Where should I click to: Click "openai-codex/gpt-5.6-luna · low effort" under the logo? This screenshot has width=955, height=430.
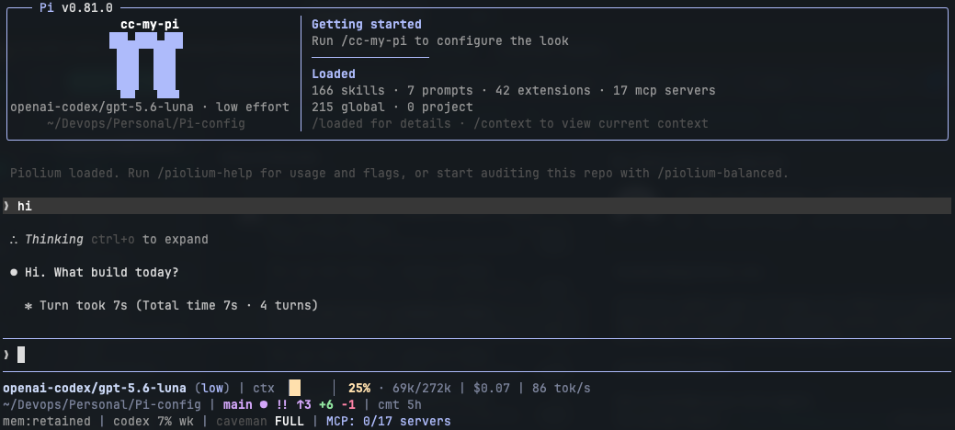point(150,107)
